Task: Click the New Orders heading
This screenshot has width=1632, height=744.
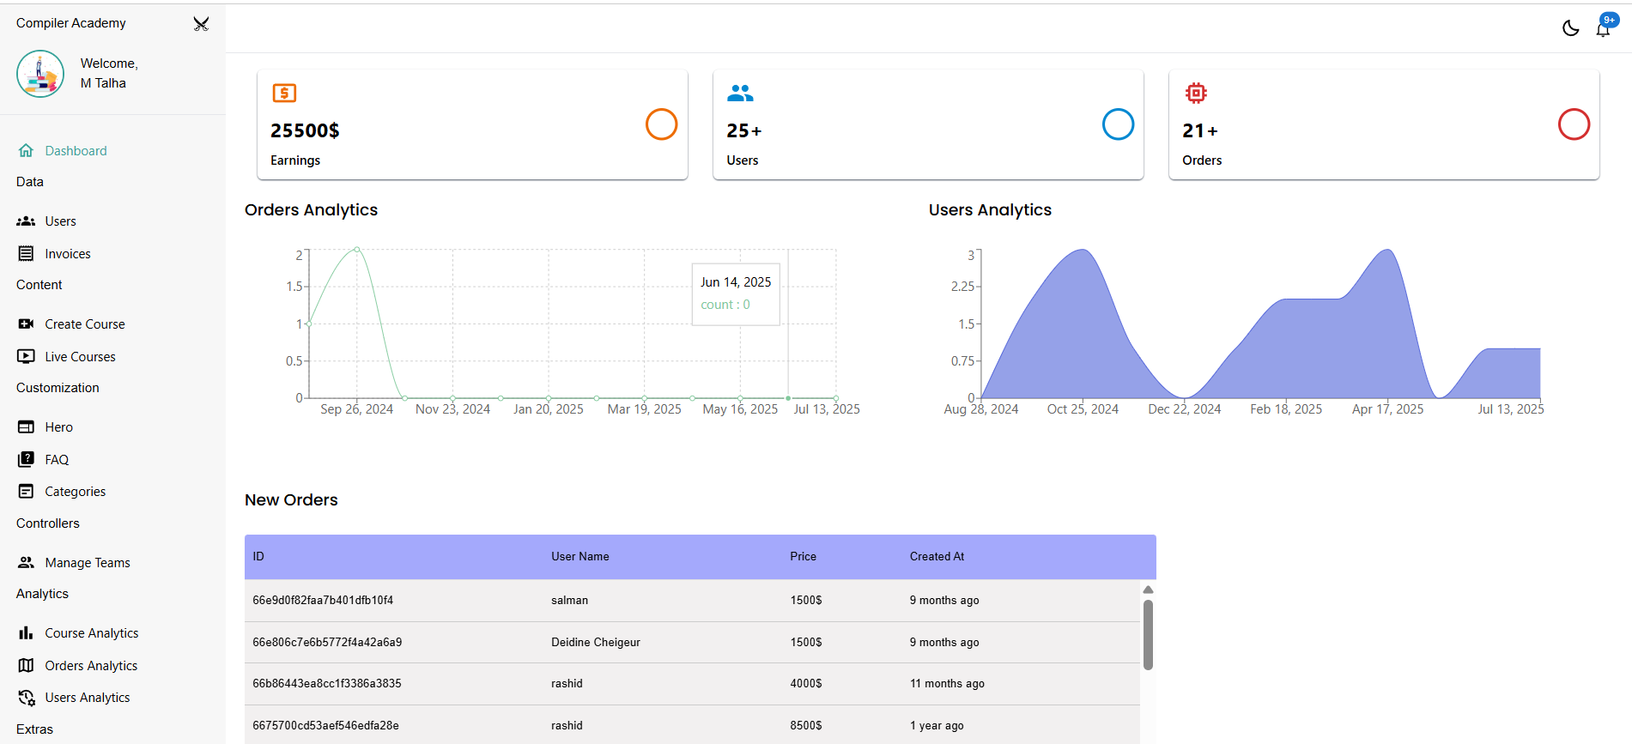Action: [291, 500]
